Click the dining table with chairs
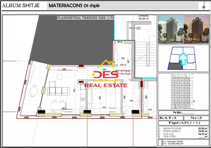Viewport: 211px width, 148px height. click(x=59, y=106)
